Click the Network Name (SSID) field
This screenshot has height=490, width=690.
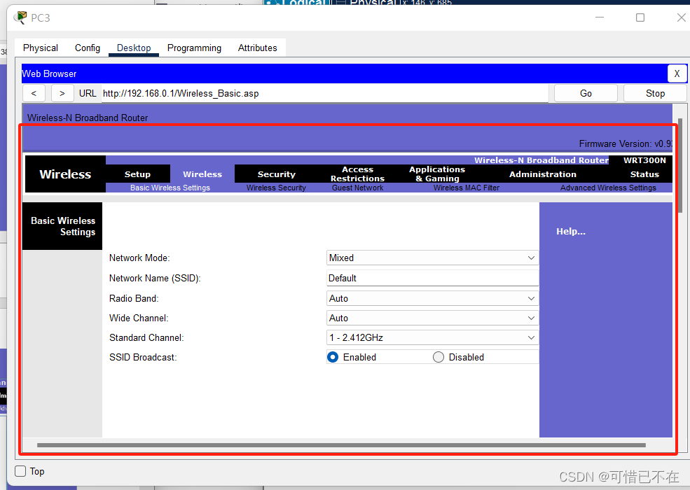pyautogui.click(x=433, y=278)
